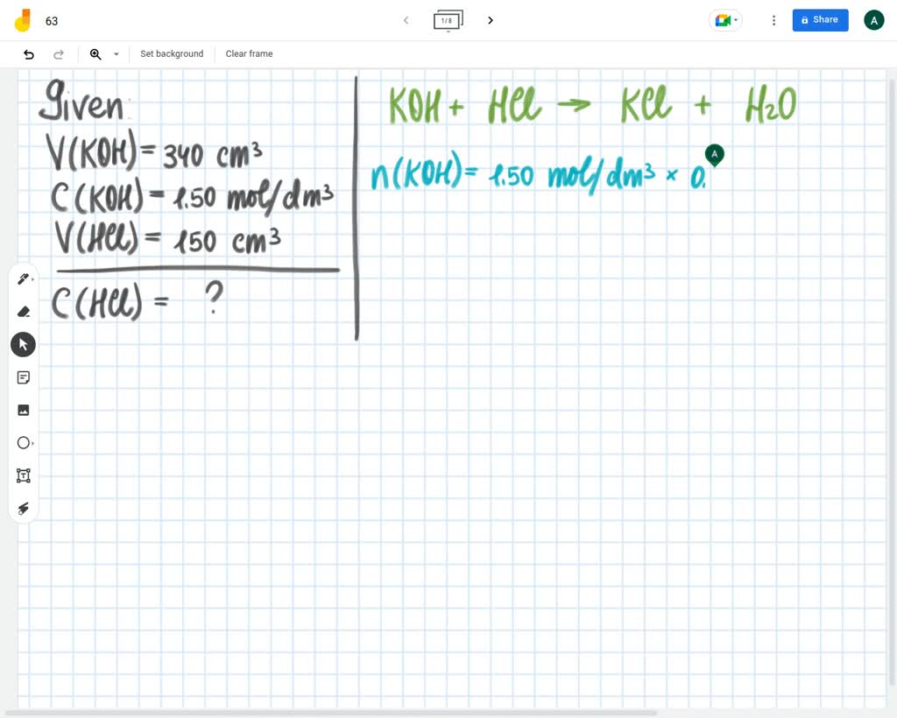Open the three-dot More options menu
This screenshot has height=718, width=897.
773,19
